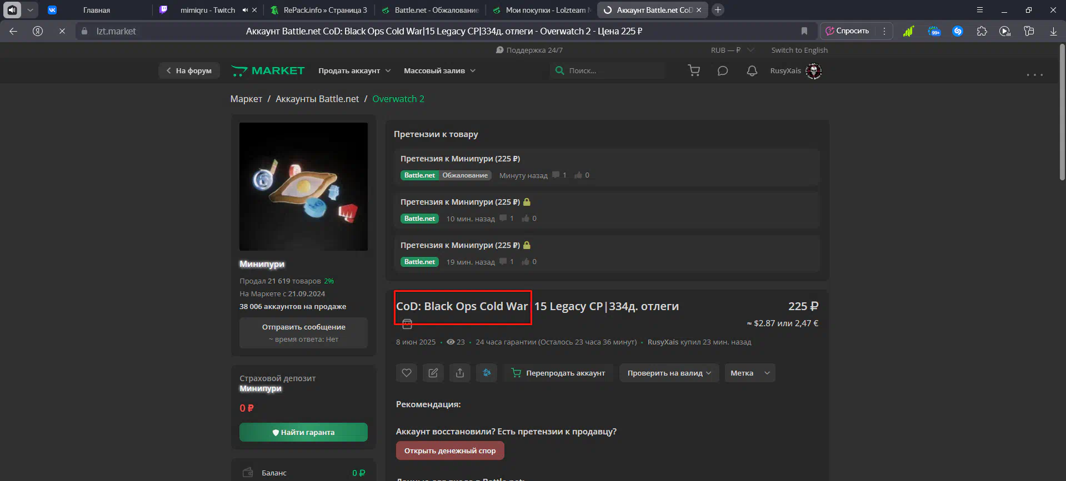
Task: Open the Спросить three-dot options
Action: point(884,31)
